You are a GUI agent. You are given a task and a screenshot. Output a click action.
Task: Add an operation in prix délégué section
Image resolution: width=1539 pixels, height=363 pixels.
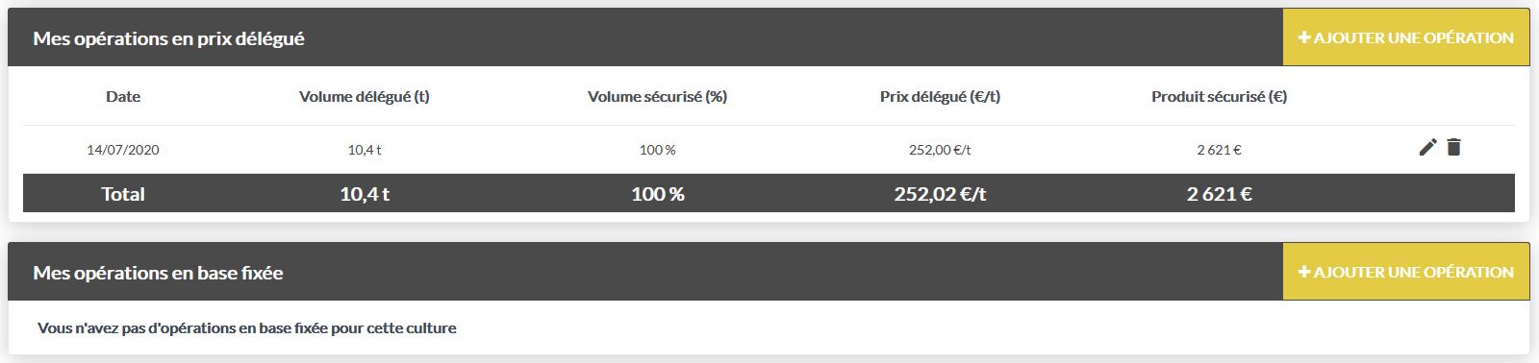tap(1405, 37)
